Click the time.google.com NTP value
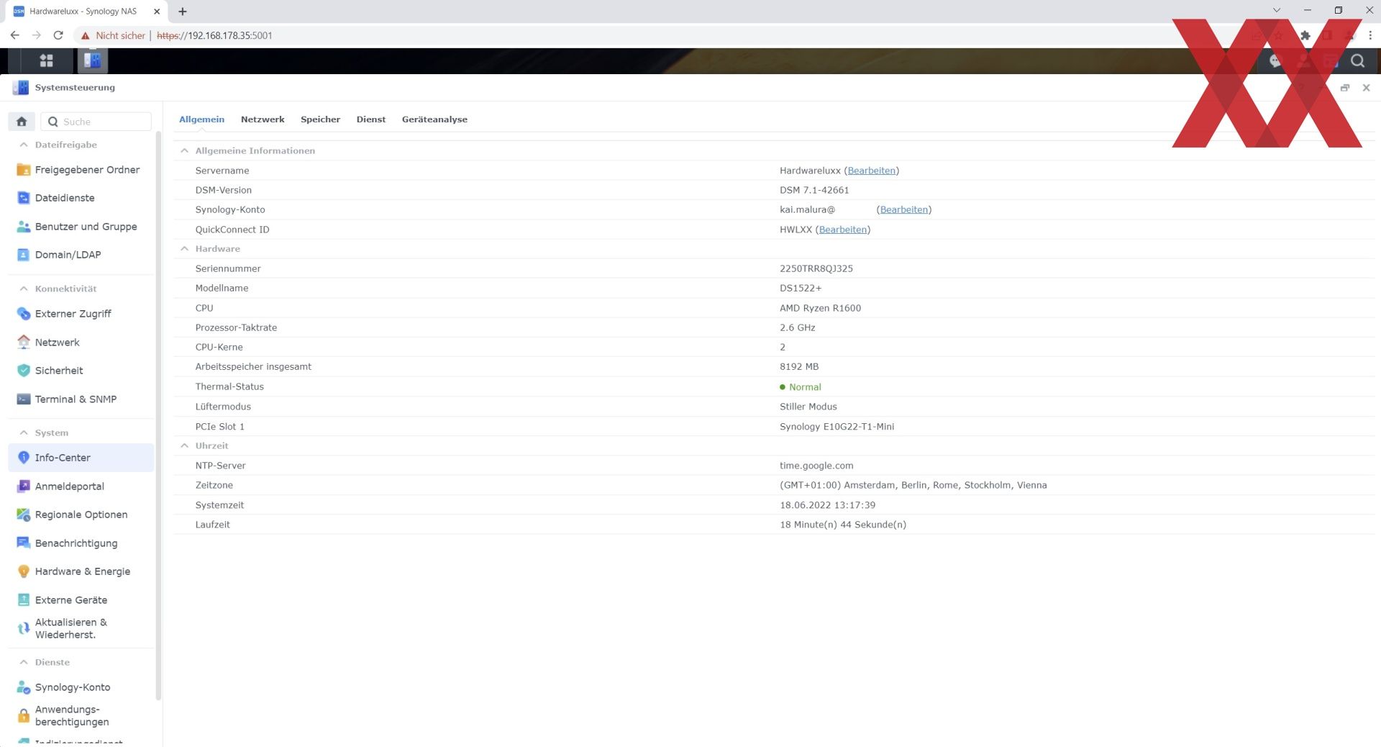The height and width of the screenshot is (747, 1381). click(816, 466)
